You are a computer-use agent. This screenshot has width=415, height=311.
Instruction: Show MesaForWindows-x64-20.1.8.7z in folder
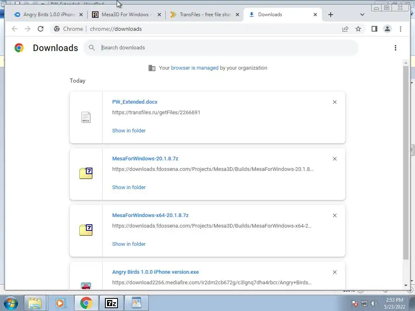(x=129, y=244)
